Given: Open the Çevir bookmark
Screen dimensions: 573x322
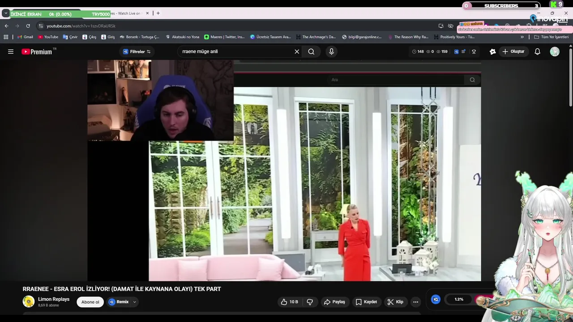Looking at the screenshot, I should click(x=70, y=37).
